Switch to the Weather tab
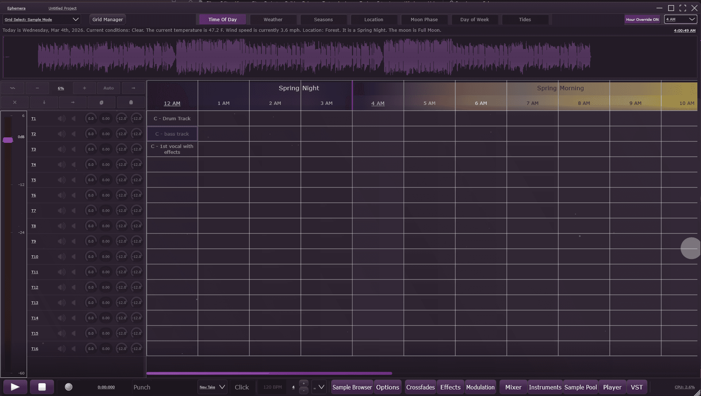Screen dimensions: 701x396 (273, 20)
